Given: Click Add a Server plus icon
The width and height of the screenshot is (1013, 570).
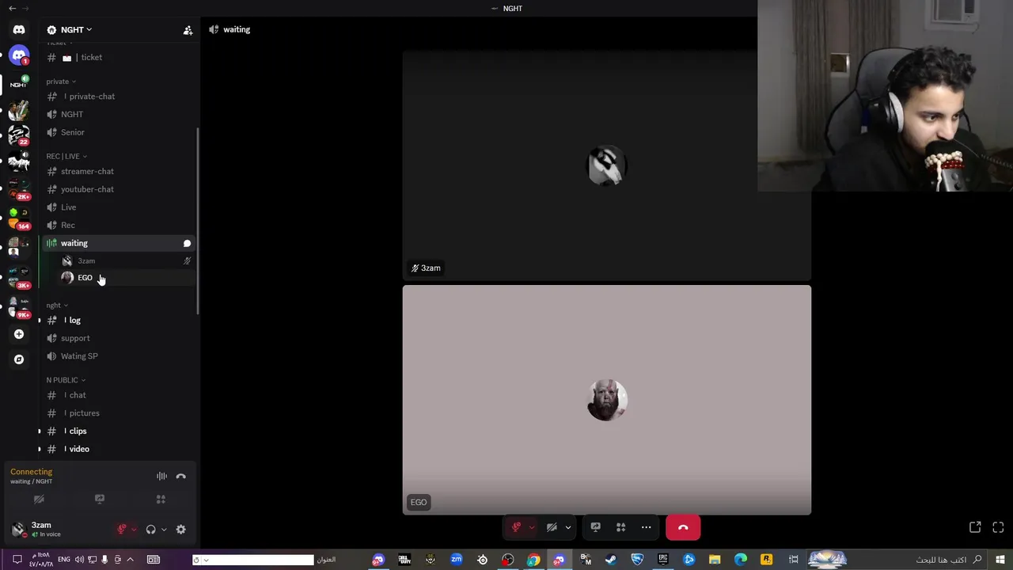Looking at the screenshot, I should (19, 334).
